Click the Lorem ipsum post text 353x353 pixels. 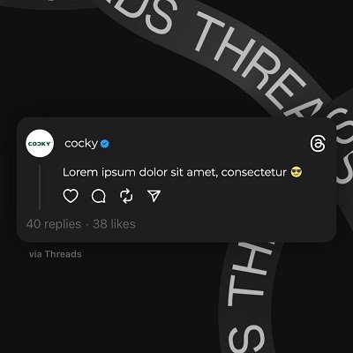[175, 172]
